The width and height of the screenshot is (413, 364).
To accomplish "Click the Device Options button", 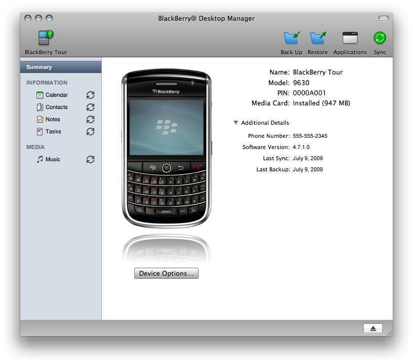I will [166, 273].
